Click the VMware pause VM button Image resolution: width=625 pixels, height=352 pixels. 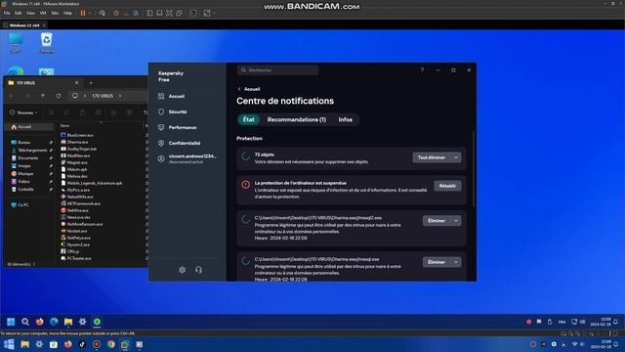83,13
